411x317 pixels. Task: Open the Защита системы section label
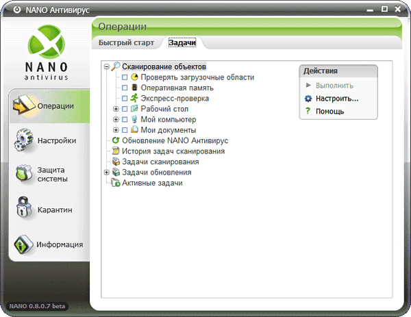[53, 174]
